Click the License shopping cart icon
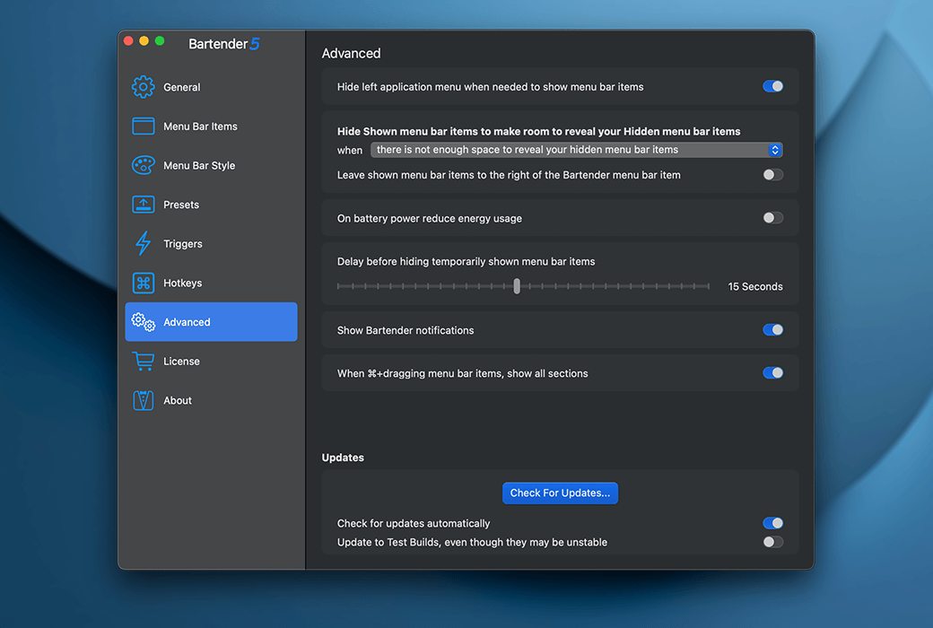This screenshot has height=628, width=933. tap(144, 362)
